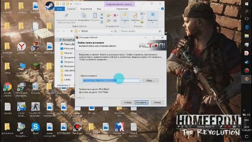This screenshot has height=142, width=252.
Task: Click the install folder path field
Action: [111, 80]
